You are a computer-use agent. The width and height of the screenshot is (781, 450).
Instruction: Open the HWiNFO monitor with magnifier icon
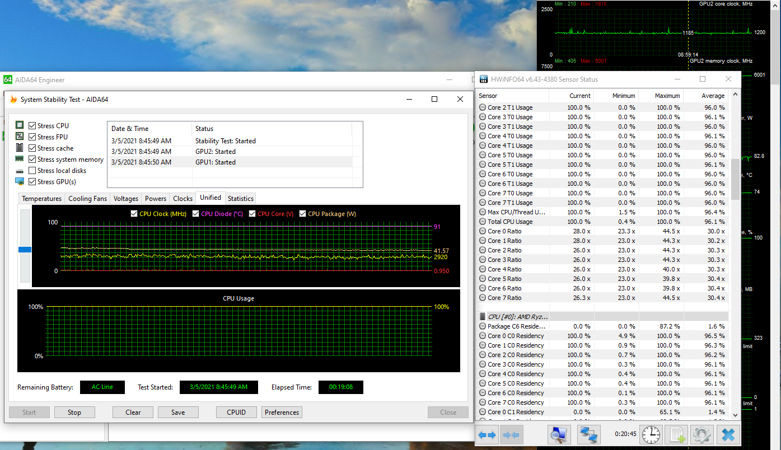(x=559, y=434)
